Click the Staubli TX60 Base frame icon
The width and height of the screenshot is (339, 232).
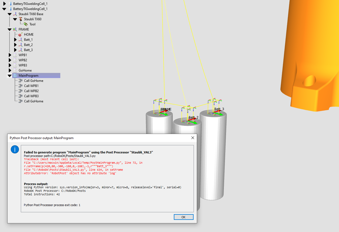[15, 14]
